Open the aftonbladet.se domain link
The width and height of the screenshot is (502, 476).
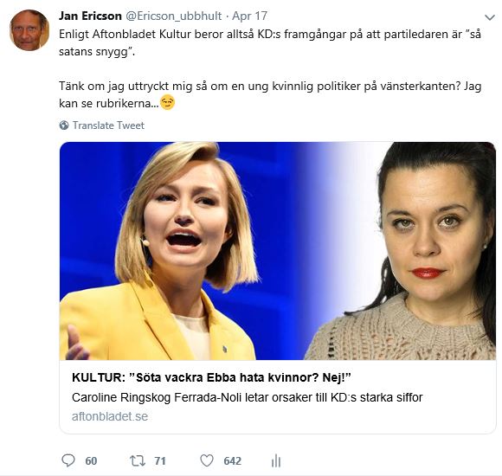click(x=110, y=416)
